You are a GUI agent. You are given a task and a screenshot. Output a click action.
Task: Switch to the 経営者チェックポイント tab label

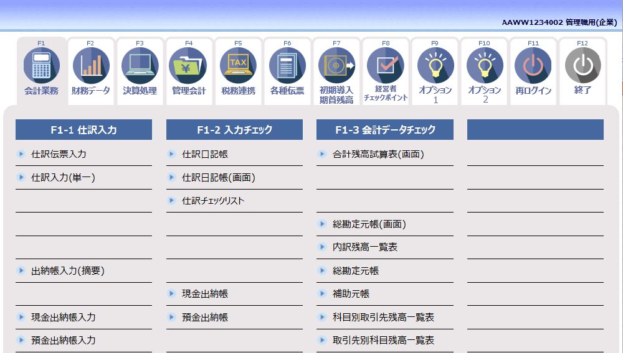tap(386, 93)
